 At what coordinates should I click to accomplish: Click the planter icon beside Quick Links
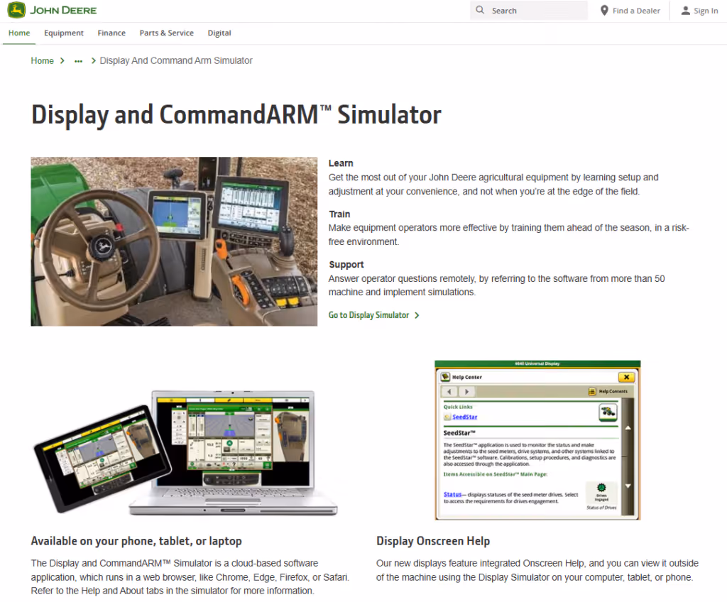[608, 412]
